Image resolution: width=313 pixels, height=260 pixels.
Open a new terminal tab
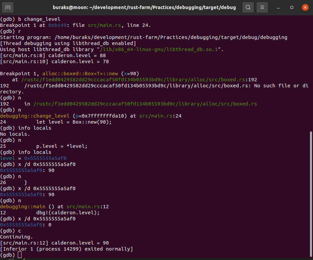point(8,7)
